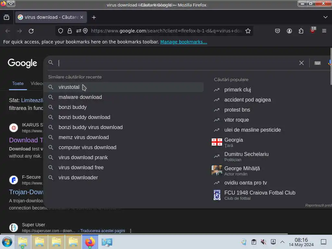Image resolution: width=332 pixels, height=249 pixels.
Task: Open trending ovidiu oanta pro tv
Action: tap(246, 183)
